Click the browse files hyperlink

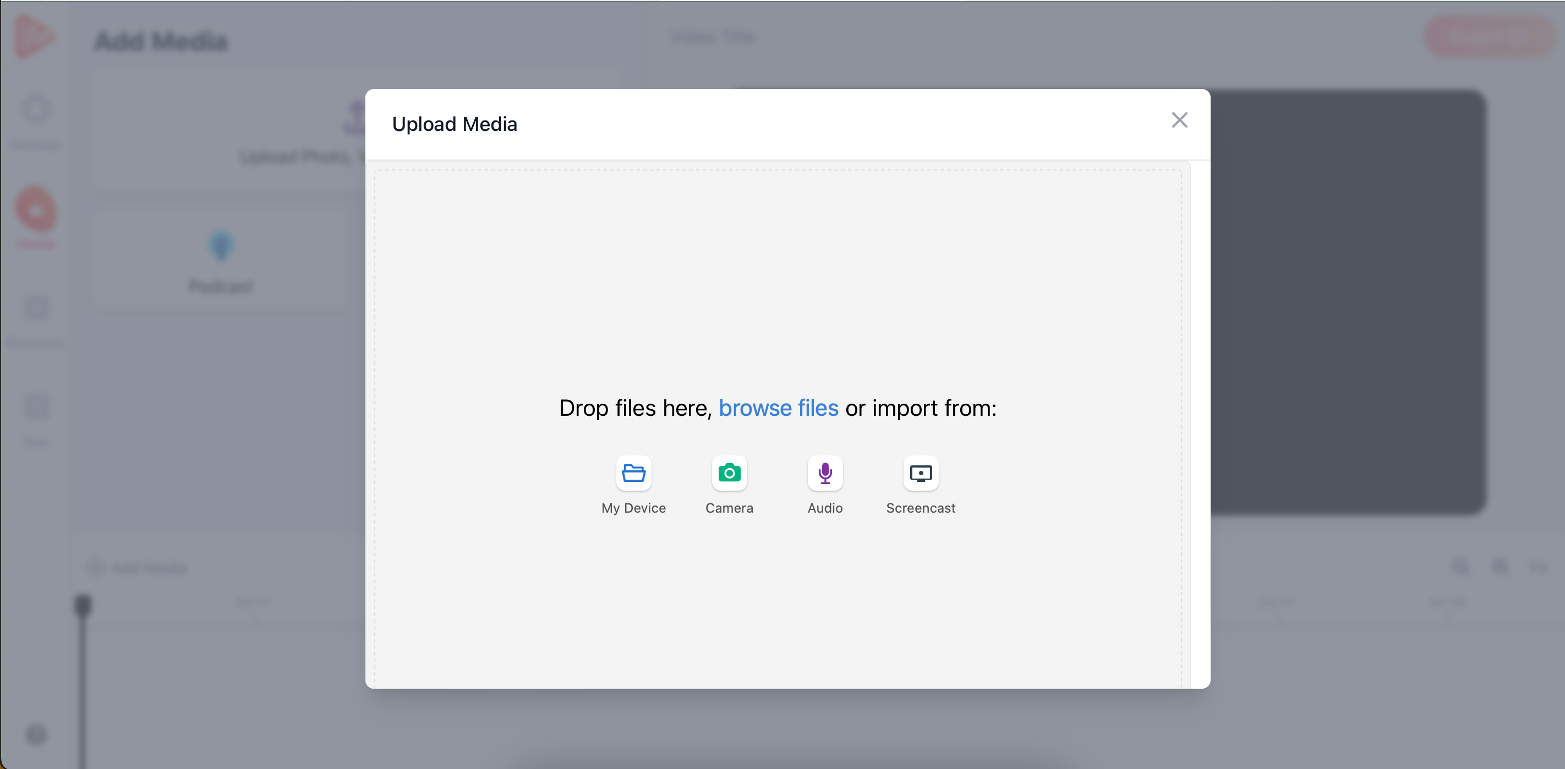pyautogui.click(x=779, y=407)
